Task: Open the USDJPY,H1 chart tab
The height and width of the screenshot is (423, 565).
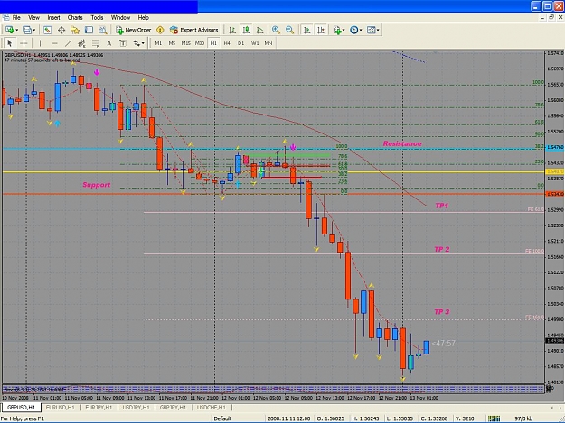Action: tap(136, 407)
